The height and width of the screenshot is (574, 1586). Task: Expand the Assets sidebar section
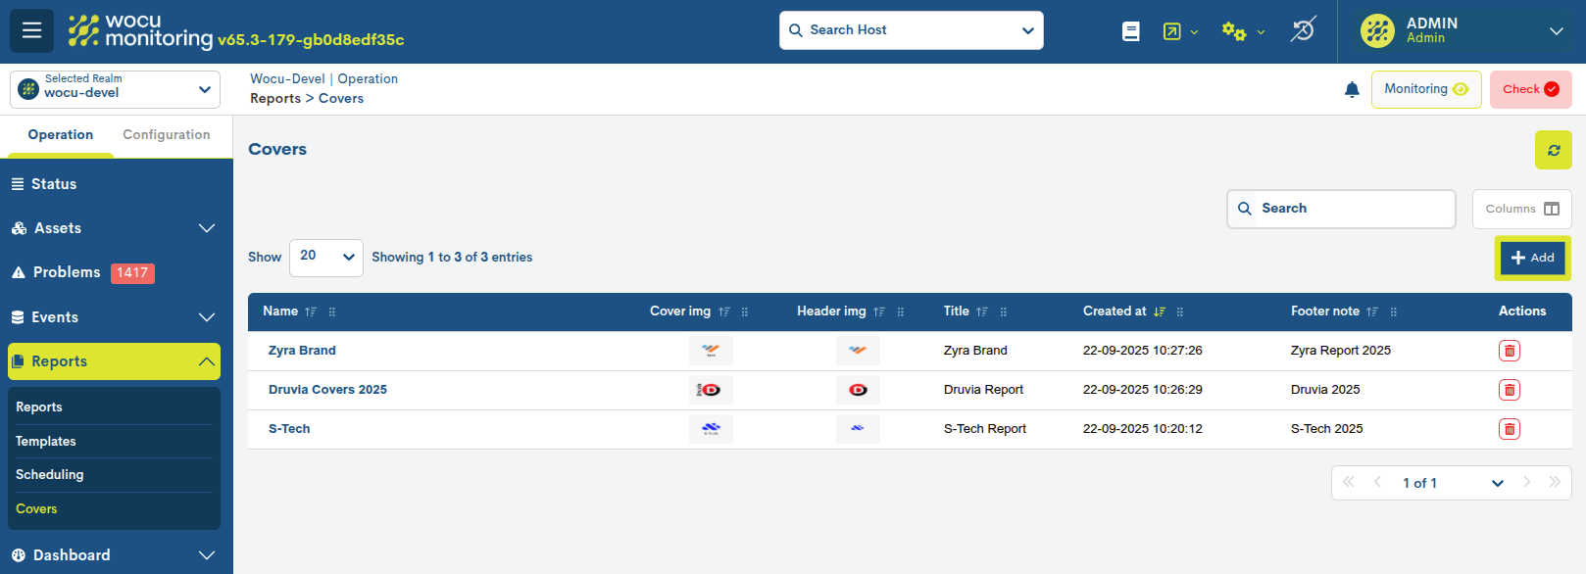click(x=115, y=228)
